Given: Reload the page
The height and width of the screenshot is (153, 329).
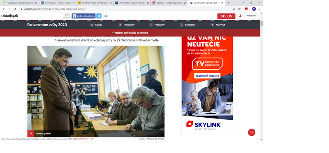Looking at the screenshot, I should [x=15, y=9].
